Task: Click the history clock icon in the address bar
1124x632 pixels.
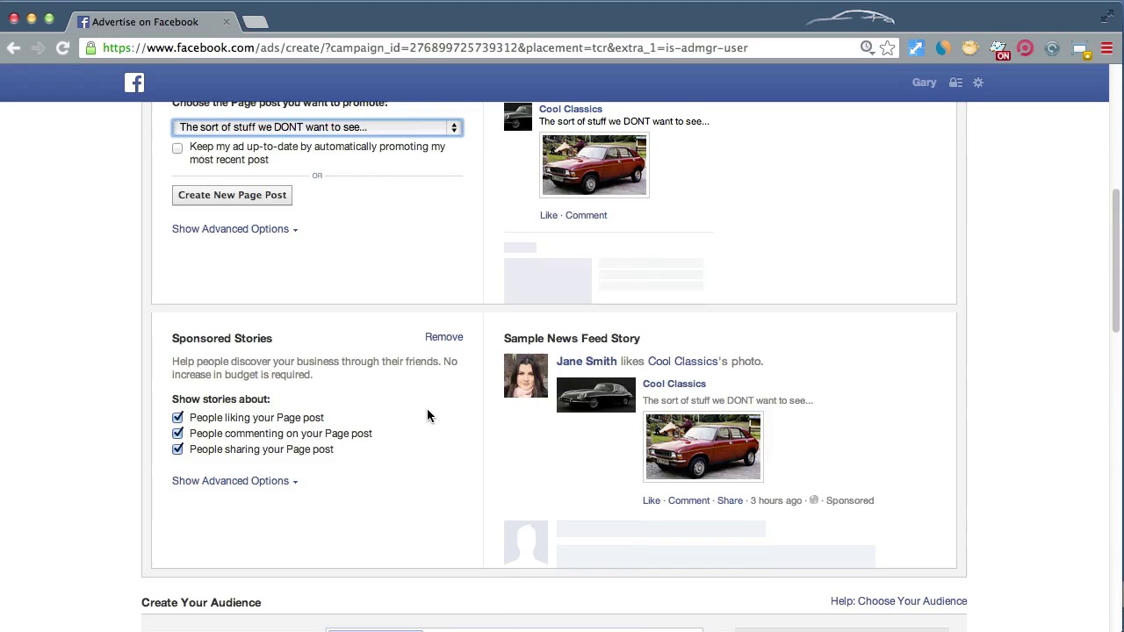Action: (867, 47)
